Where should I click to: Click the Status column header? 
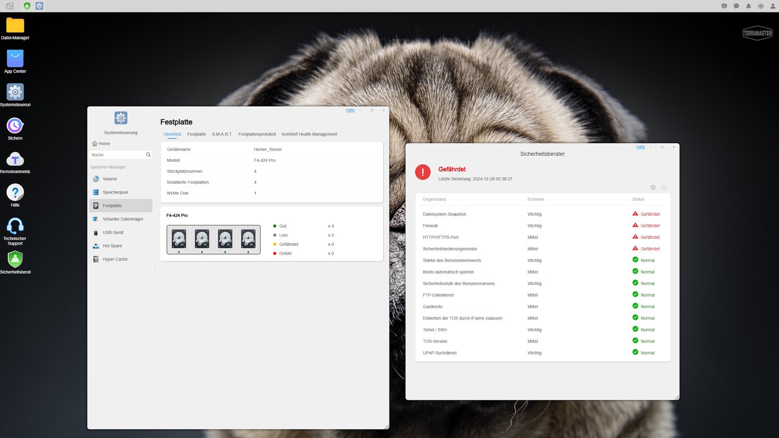(x=638, y=200)
